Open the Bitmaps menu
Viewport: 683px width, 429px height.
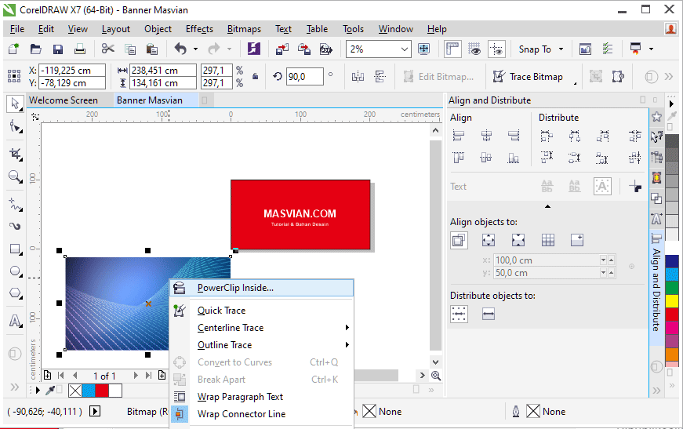point(244,29)
